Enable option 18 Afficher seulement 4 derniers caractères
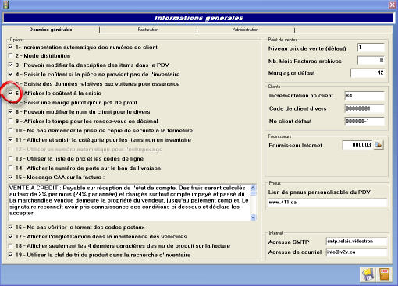398x286 pixels. [11, 245]
